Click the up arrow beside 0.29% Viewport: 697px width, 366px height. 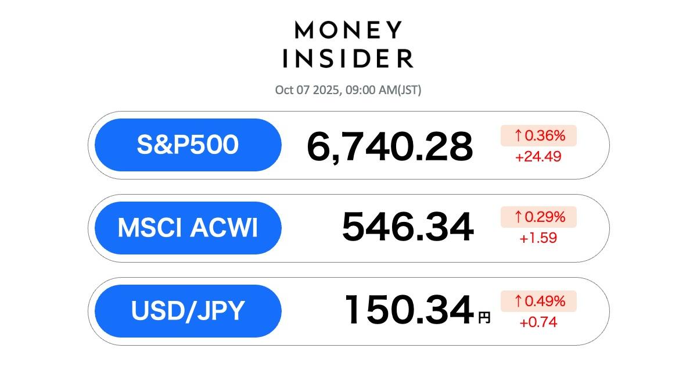pos(518,217)
